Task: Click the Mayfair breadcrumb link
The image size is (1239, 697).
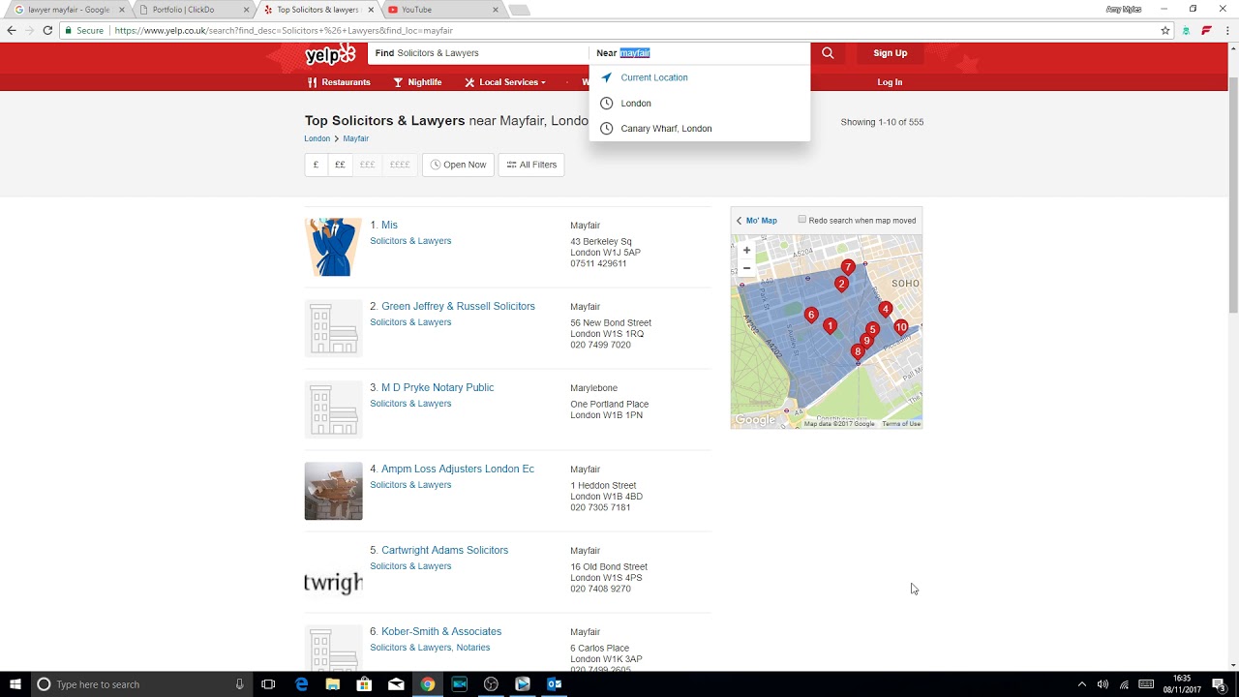Action: (x=355, y=138)
